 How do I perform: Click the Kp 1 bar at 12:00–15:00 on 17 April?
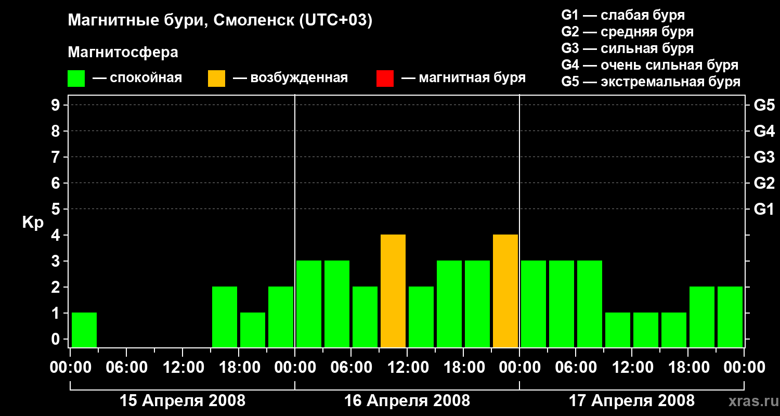click(646, 330)
